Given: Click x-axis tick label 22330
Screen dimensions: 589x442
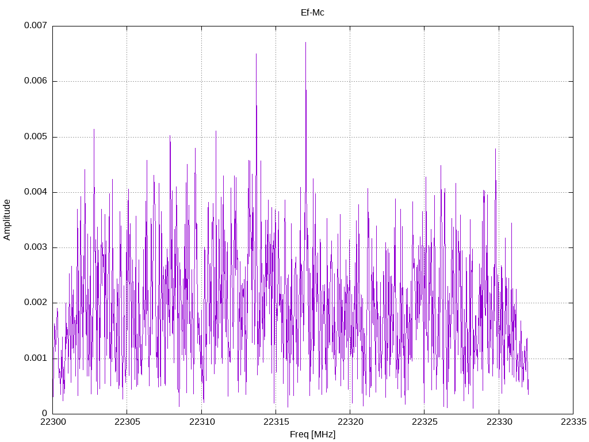Looking at the screenshot, I should tap(499, 422).
